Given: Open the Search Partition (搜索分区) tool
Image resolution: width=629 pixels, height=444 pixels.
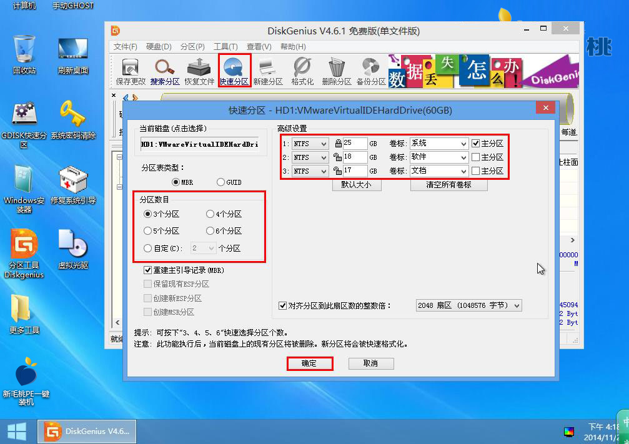Looking at the screenshot, I should [x=165, y=71].
